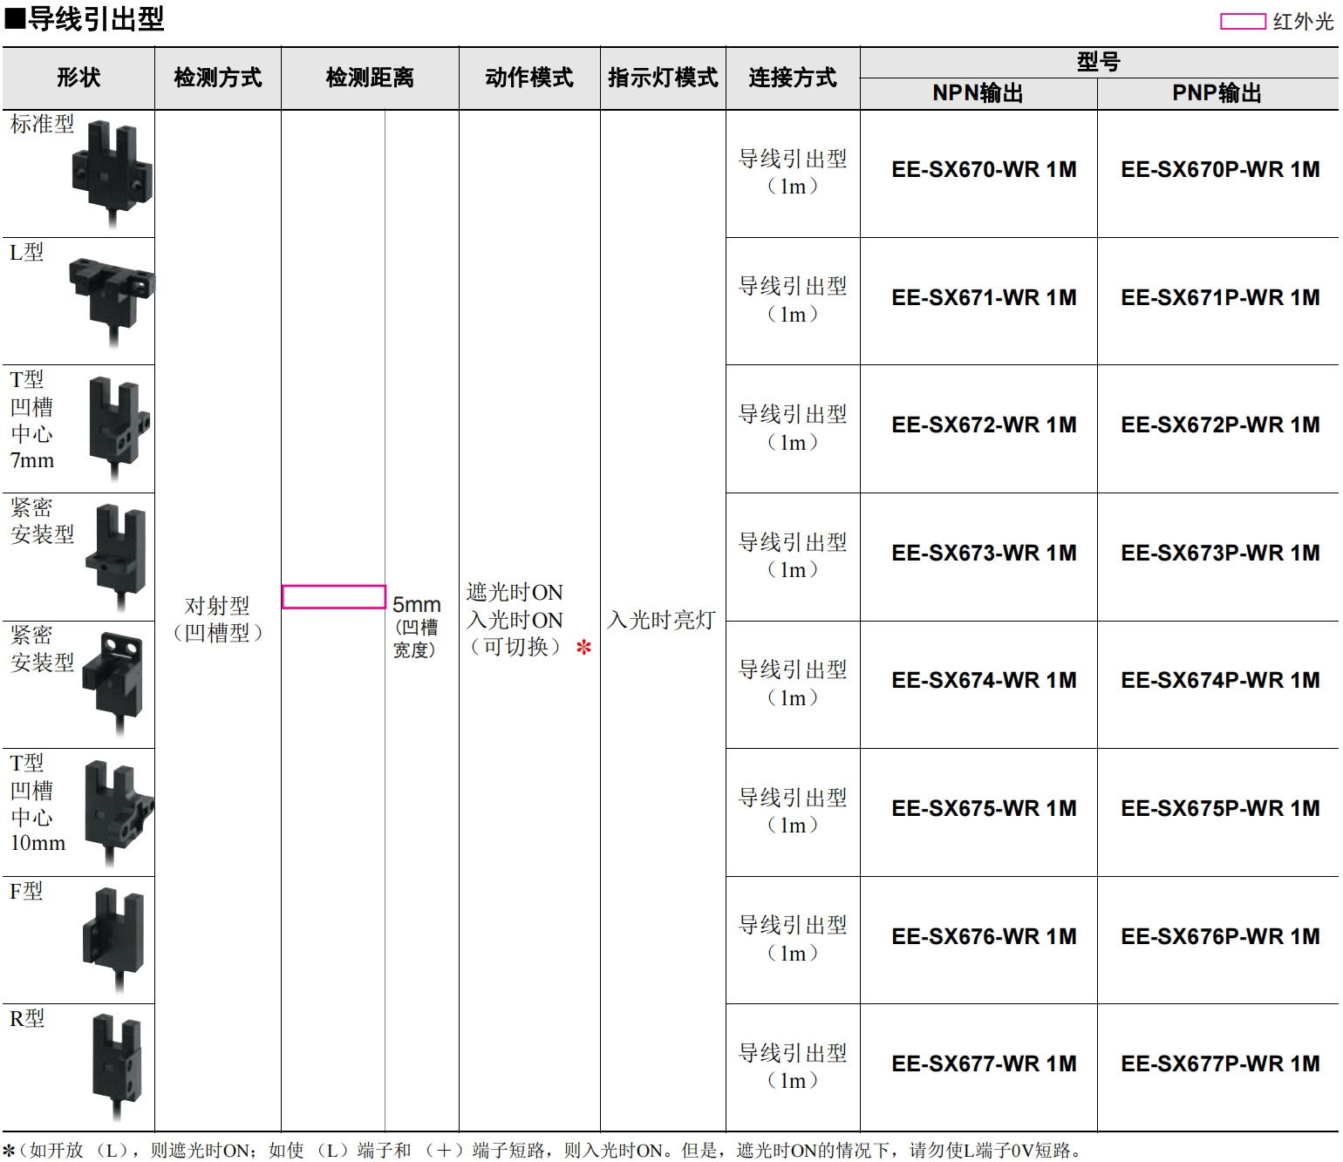Click the 遮光时ON 入光时ON action mode text
This screenshot has height=1162, width=1343.
515,607
